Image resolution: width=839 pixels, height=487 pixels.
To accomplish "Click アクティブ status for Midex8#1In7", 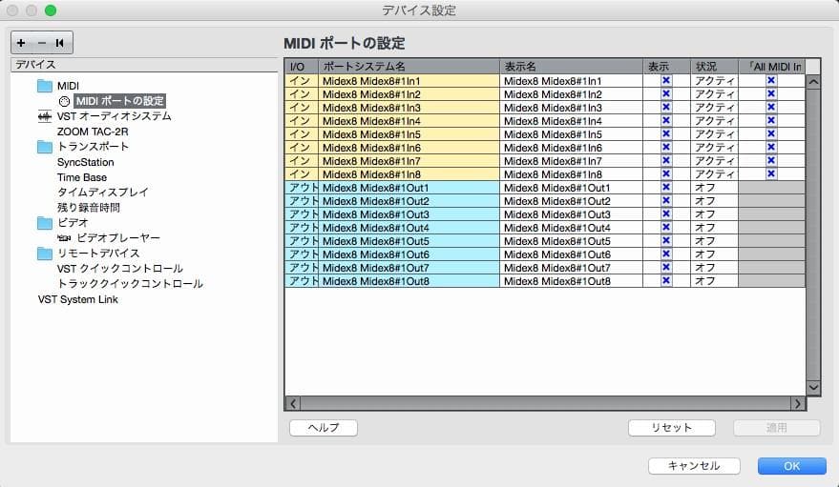I will 714,161.
